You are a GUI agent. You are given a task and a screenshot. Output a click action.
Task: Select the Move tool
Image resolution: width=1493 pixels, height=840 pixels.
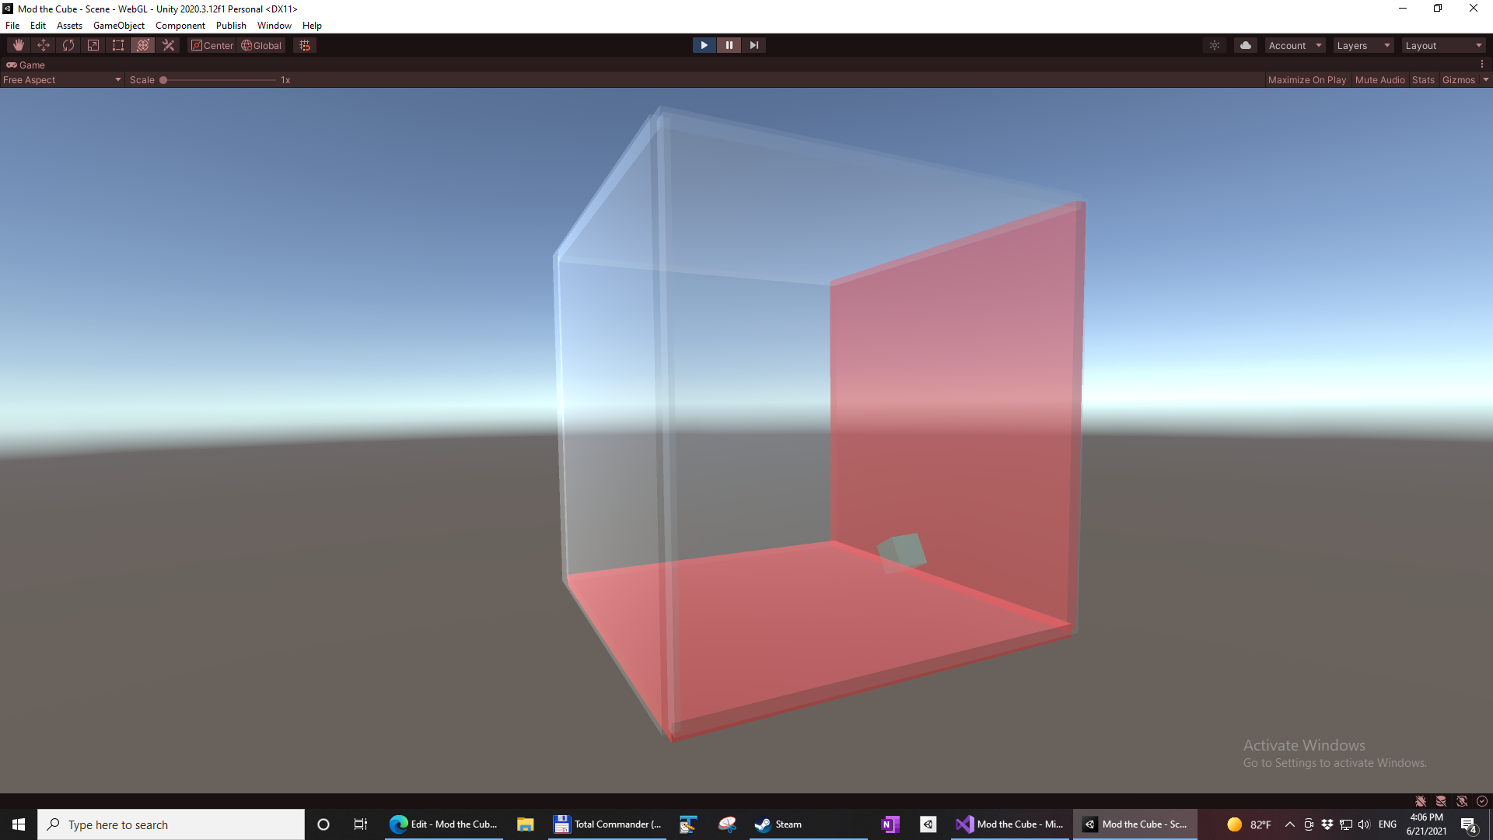(x=43, y=45)
